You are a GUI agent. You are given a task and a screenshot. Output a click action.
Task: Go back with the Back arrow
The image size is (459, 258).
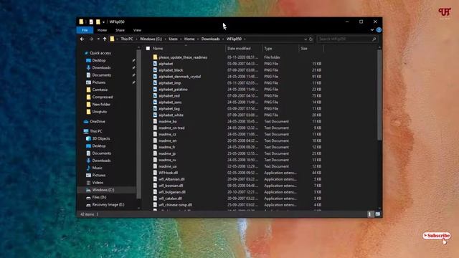pos(82,39)
